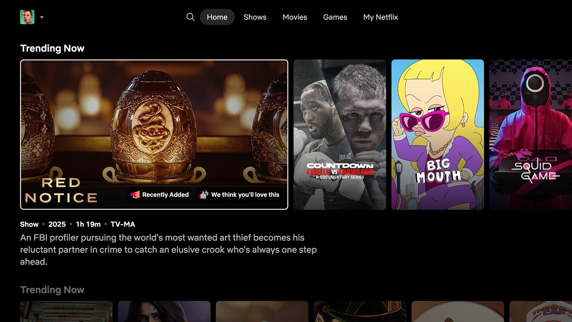Viewport: 572px width, 322px height.
Task: Click the Red Notice synopsis text
Action: coord(168,250)
